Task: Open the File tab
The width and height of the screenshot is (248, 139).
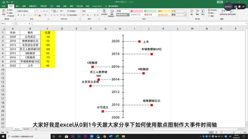Action: click(x=4, y=6)
